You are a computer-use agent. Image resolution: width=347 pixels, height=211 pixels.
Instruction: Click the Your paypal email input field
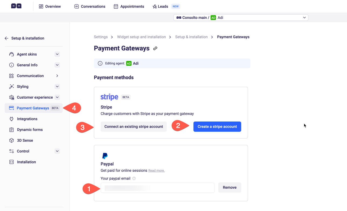click(x=158, y=188)
